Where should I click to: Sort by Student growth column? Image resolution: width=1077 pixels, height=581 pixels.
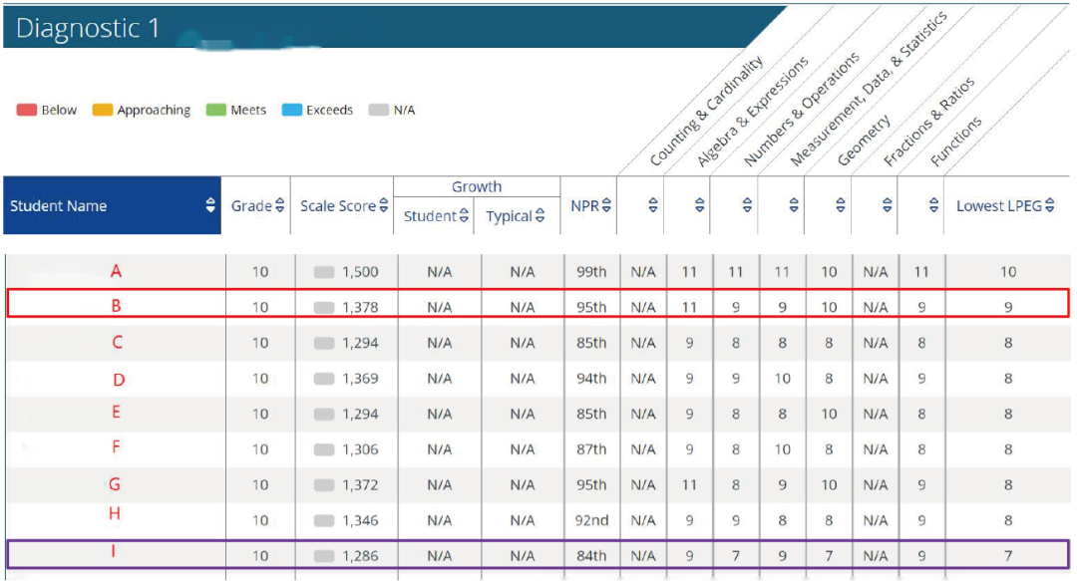click(464, 216)
